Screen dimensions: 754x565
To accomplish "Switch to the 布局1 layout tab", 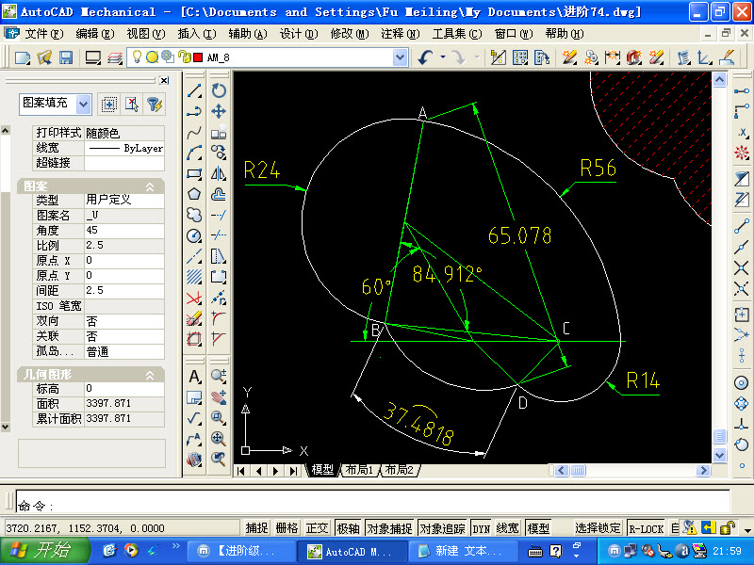I will point(360,470).
